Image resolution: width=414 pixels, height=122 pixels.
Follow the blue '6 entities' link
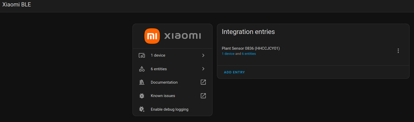point(249,54)
